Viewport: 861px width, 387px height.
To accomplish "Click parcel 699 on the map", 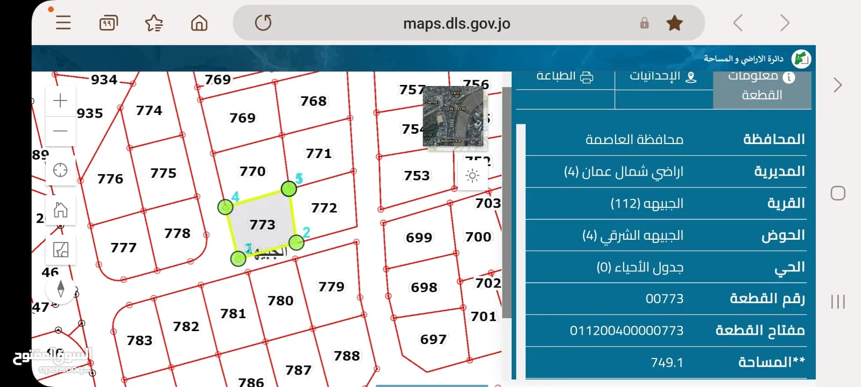I will (419, 238).
